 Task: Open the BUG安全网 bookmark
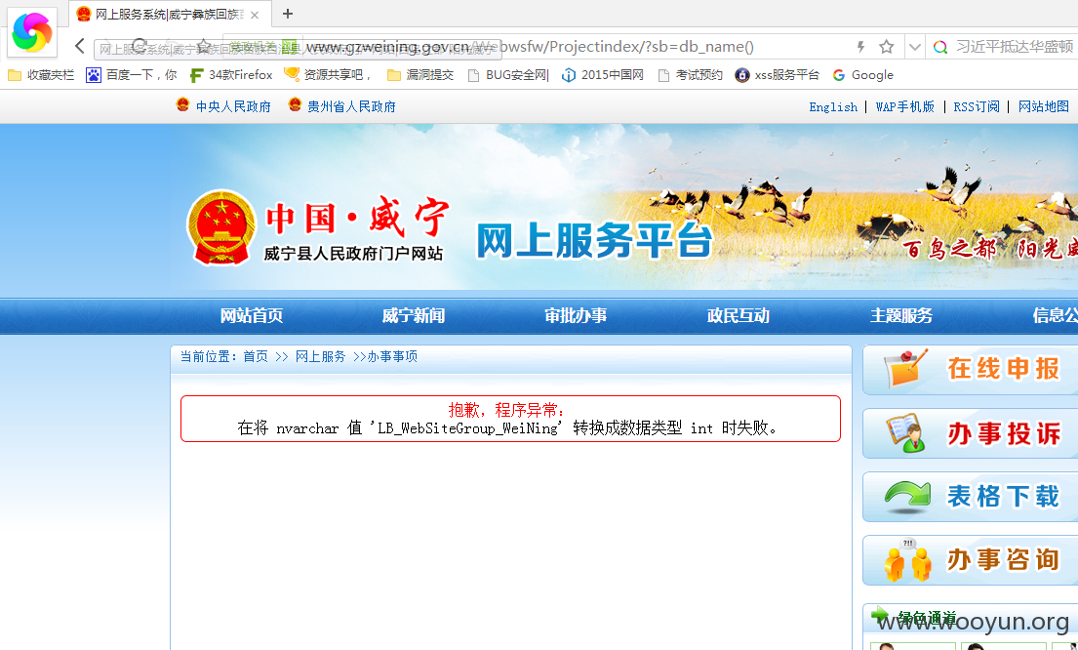508,75
